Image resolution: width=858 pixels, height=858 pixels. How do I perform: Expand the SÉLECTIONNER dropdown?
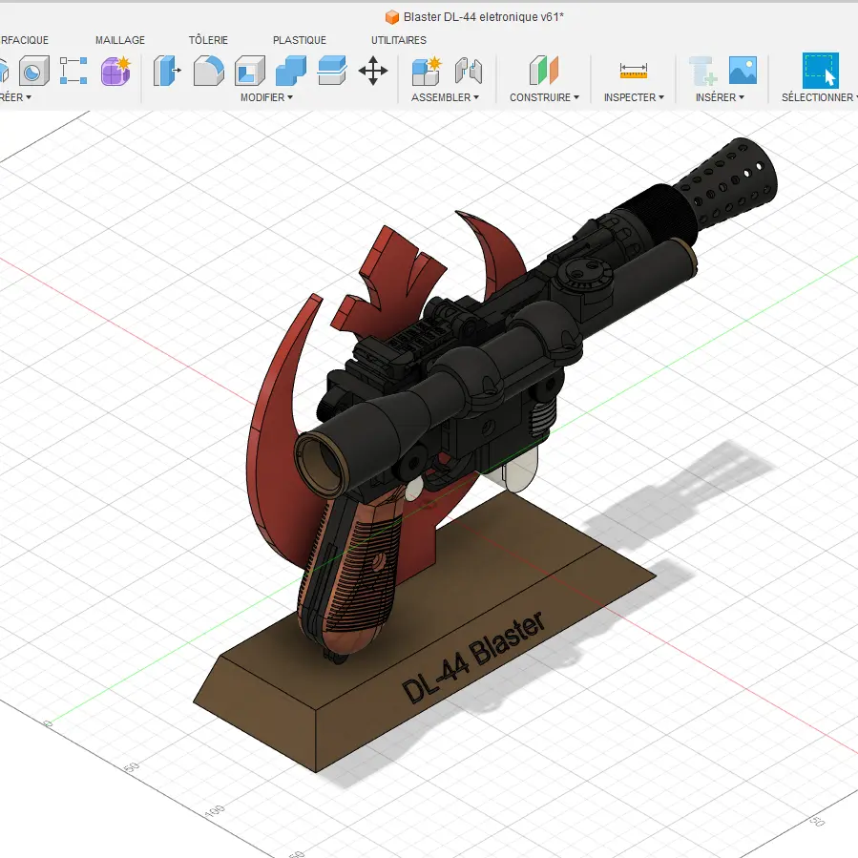pos(819,97)
